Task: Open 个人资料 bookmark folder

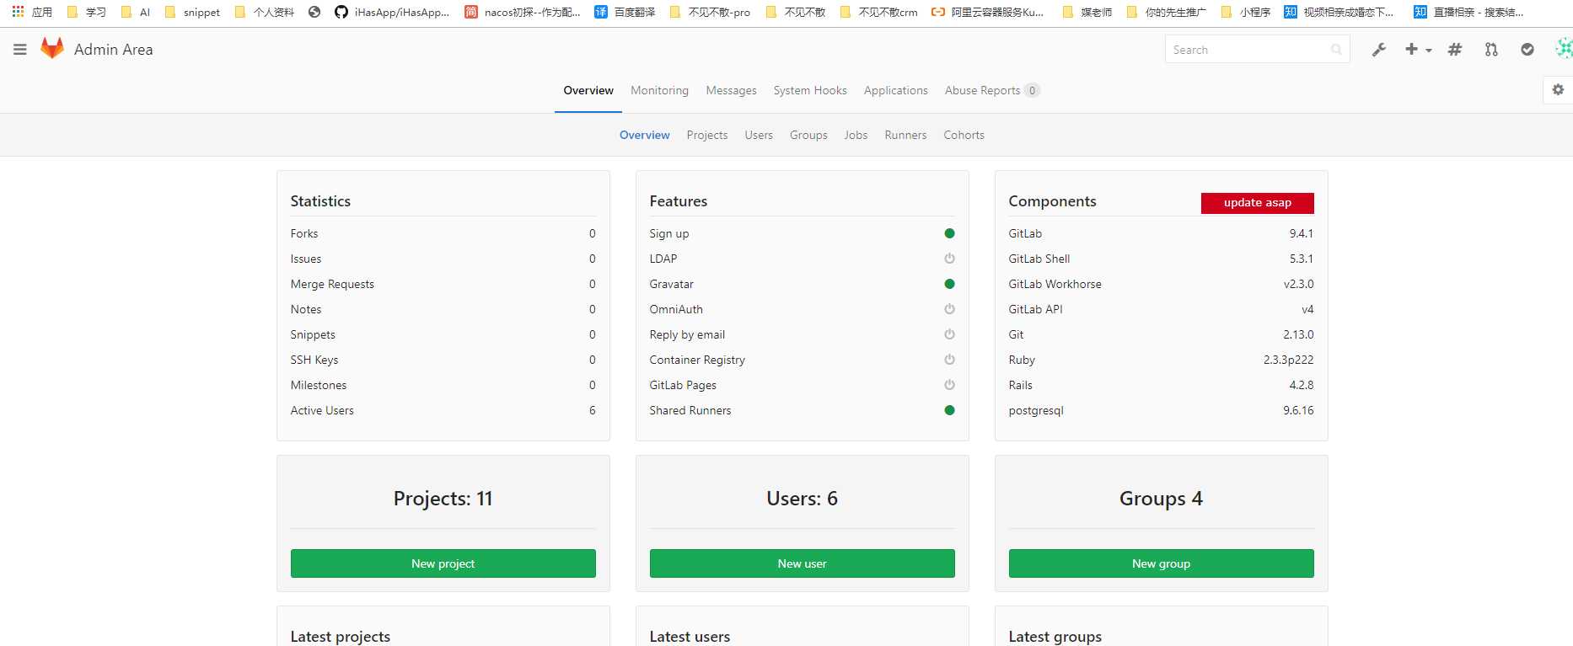Action: [265, 12]
